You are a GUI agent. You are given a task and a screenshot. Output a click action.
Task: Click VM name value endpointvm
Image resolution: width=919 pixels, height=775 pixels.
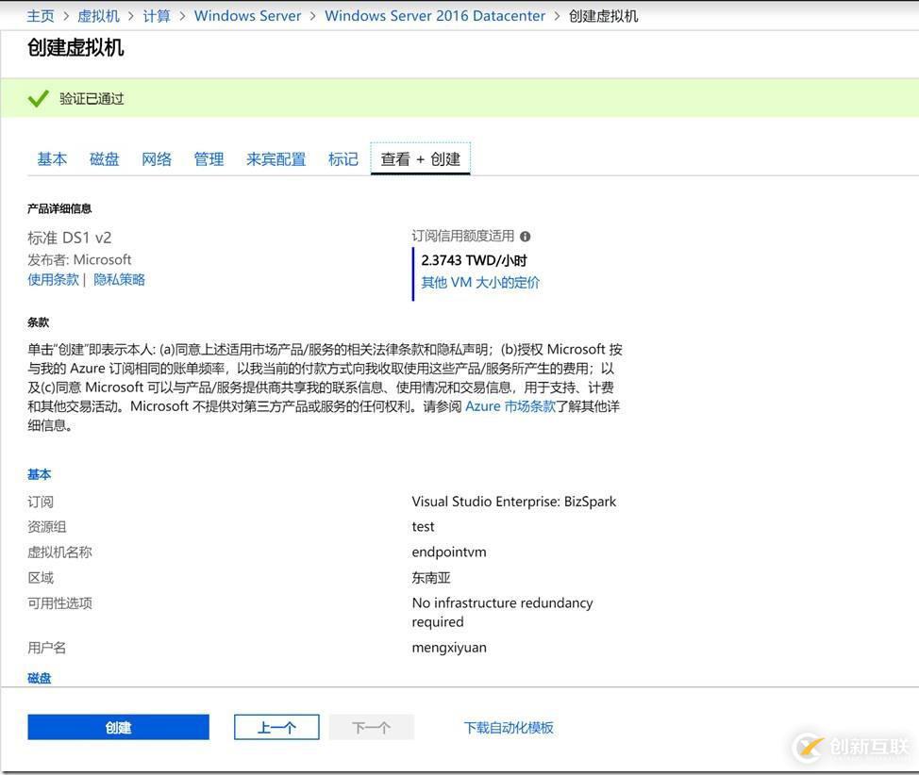(449, 552)
